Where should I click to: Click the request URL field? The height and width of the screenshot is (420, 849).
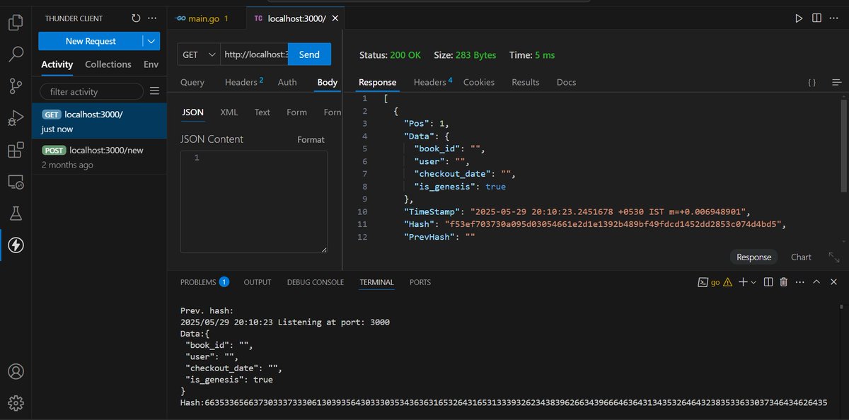point(255,54)
